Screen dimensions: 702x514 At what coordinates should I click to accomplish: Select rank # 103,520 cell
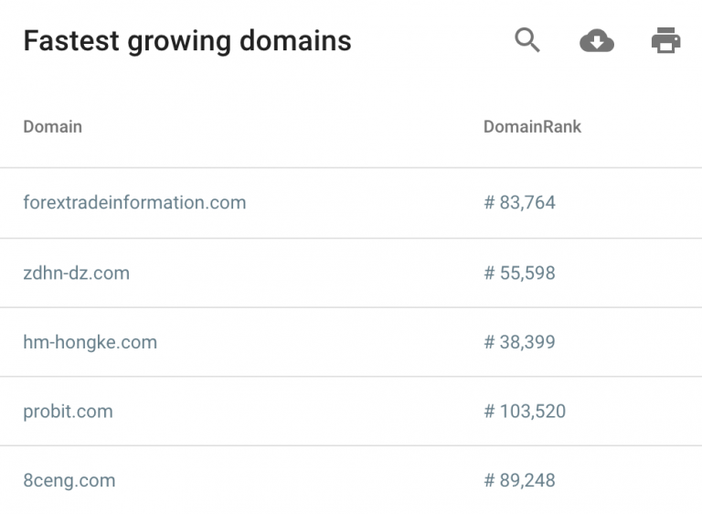(526, 412)
